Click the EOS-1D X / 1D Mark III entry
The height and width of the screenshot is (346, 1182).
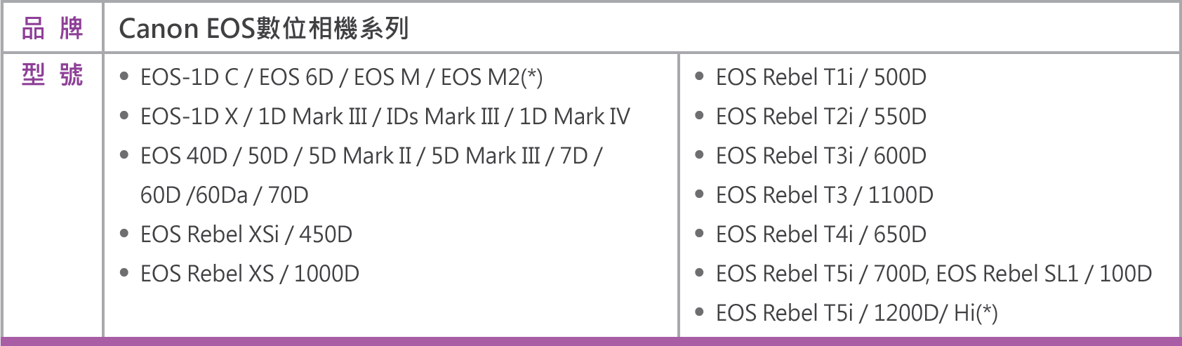click(385, 117)
